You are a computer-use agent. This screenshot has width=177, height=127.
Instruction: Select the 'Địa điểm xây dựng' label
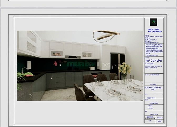[149, 64]
